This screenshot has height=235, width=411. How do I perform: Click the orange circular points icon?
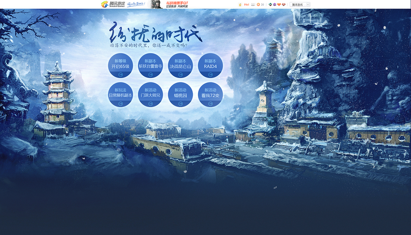[x=258, y=4]
